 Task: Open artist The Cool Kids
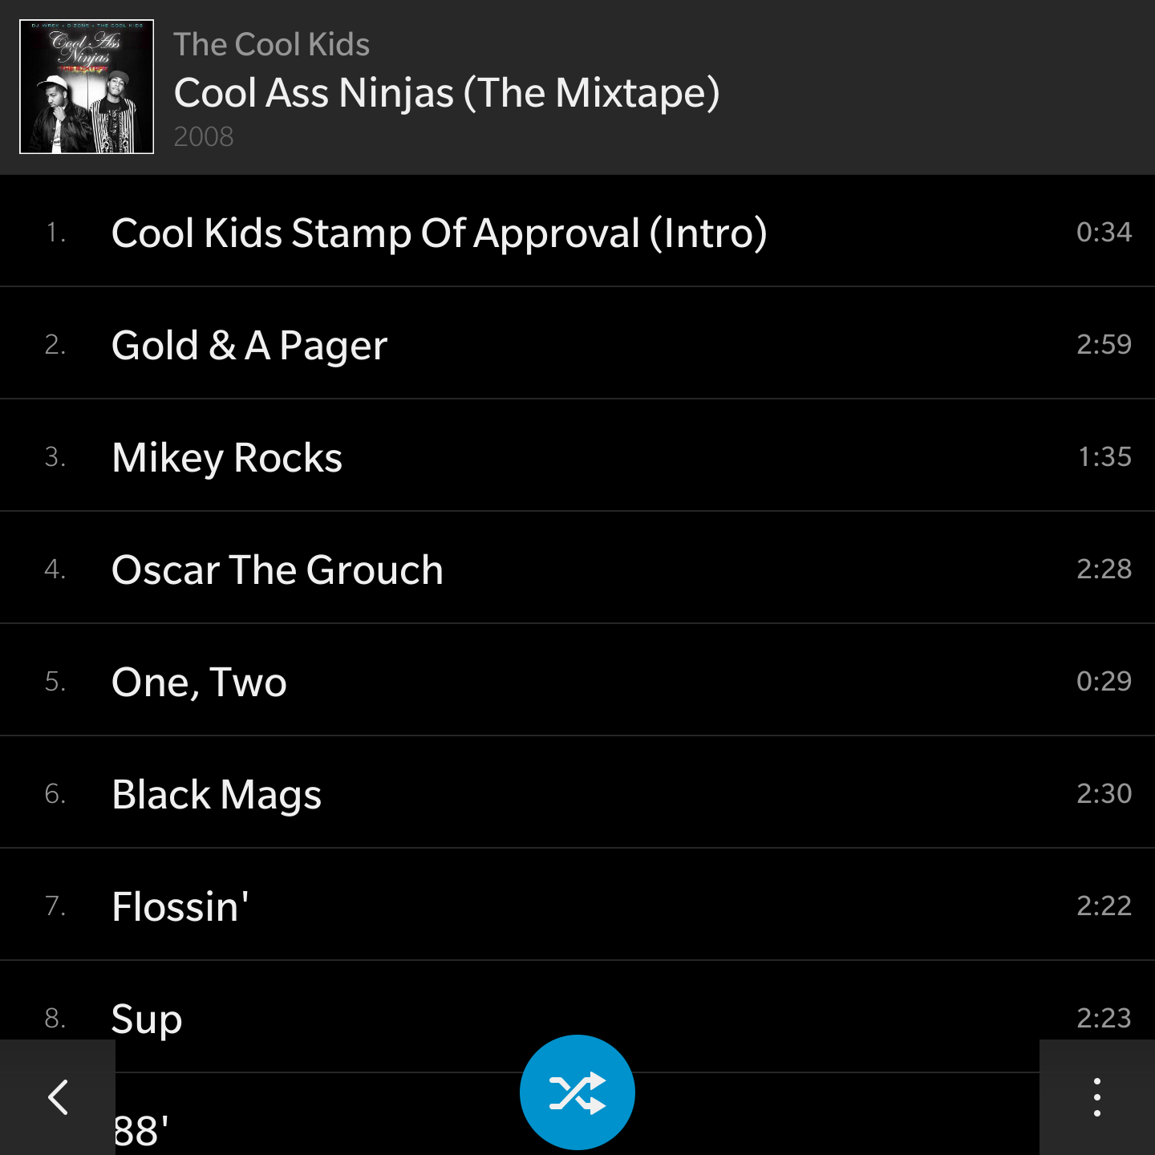[271, 44]
